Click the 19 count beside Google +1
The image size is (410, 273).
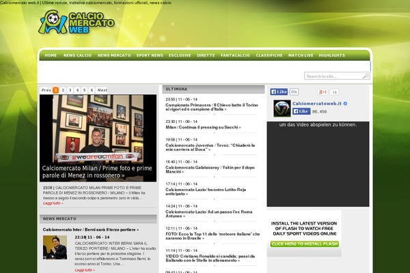334,92
